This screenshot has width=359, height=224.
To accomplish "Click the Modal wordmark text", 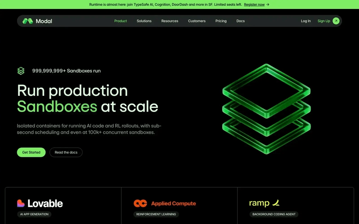I will coord(44,21).
